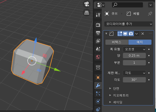The image size is (156, 112).
Task: Click the 부분 segments value 1
Action: point(134,63)
